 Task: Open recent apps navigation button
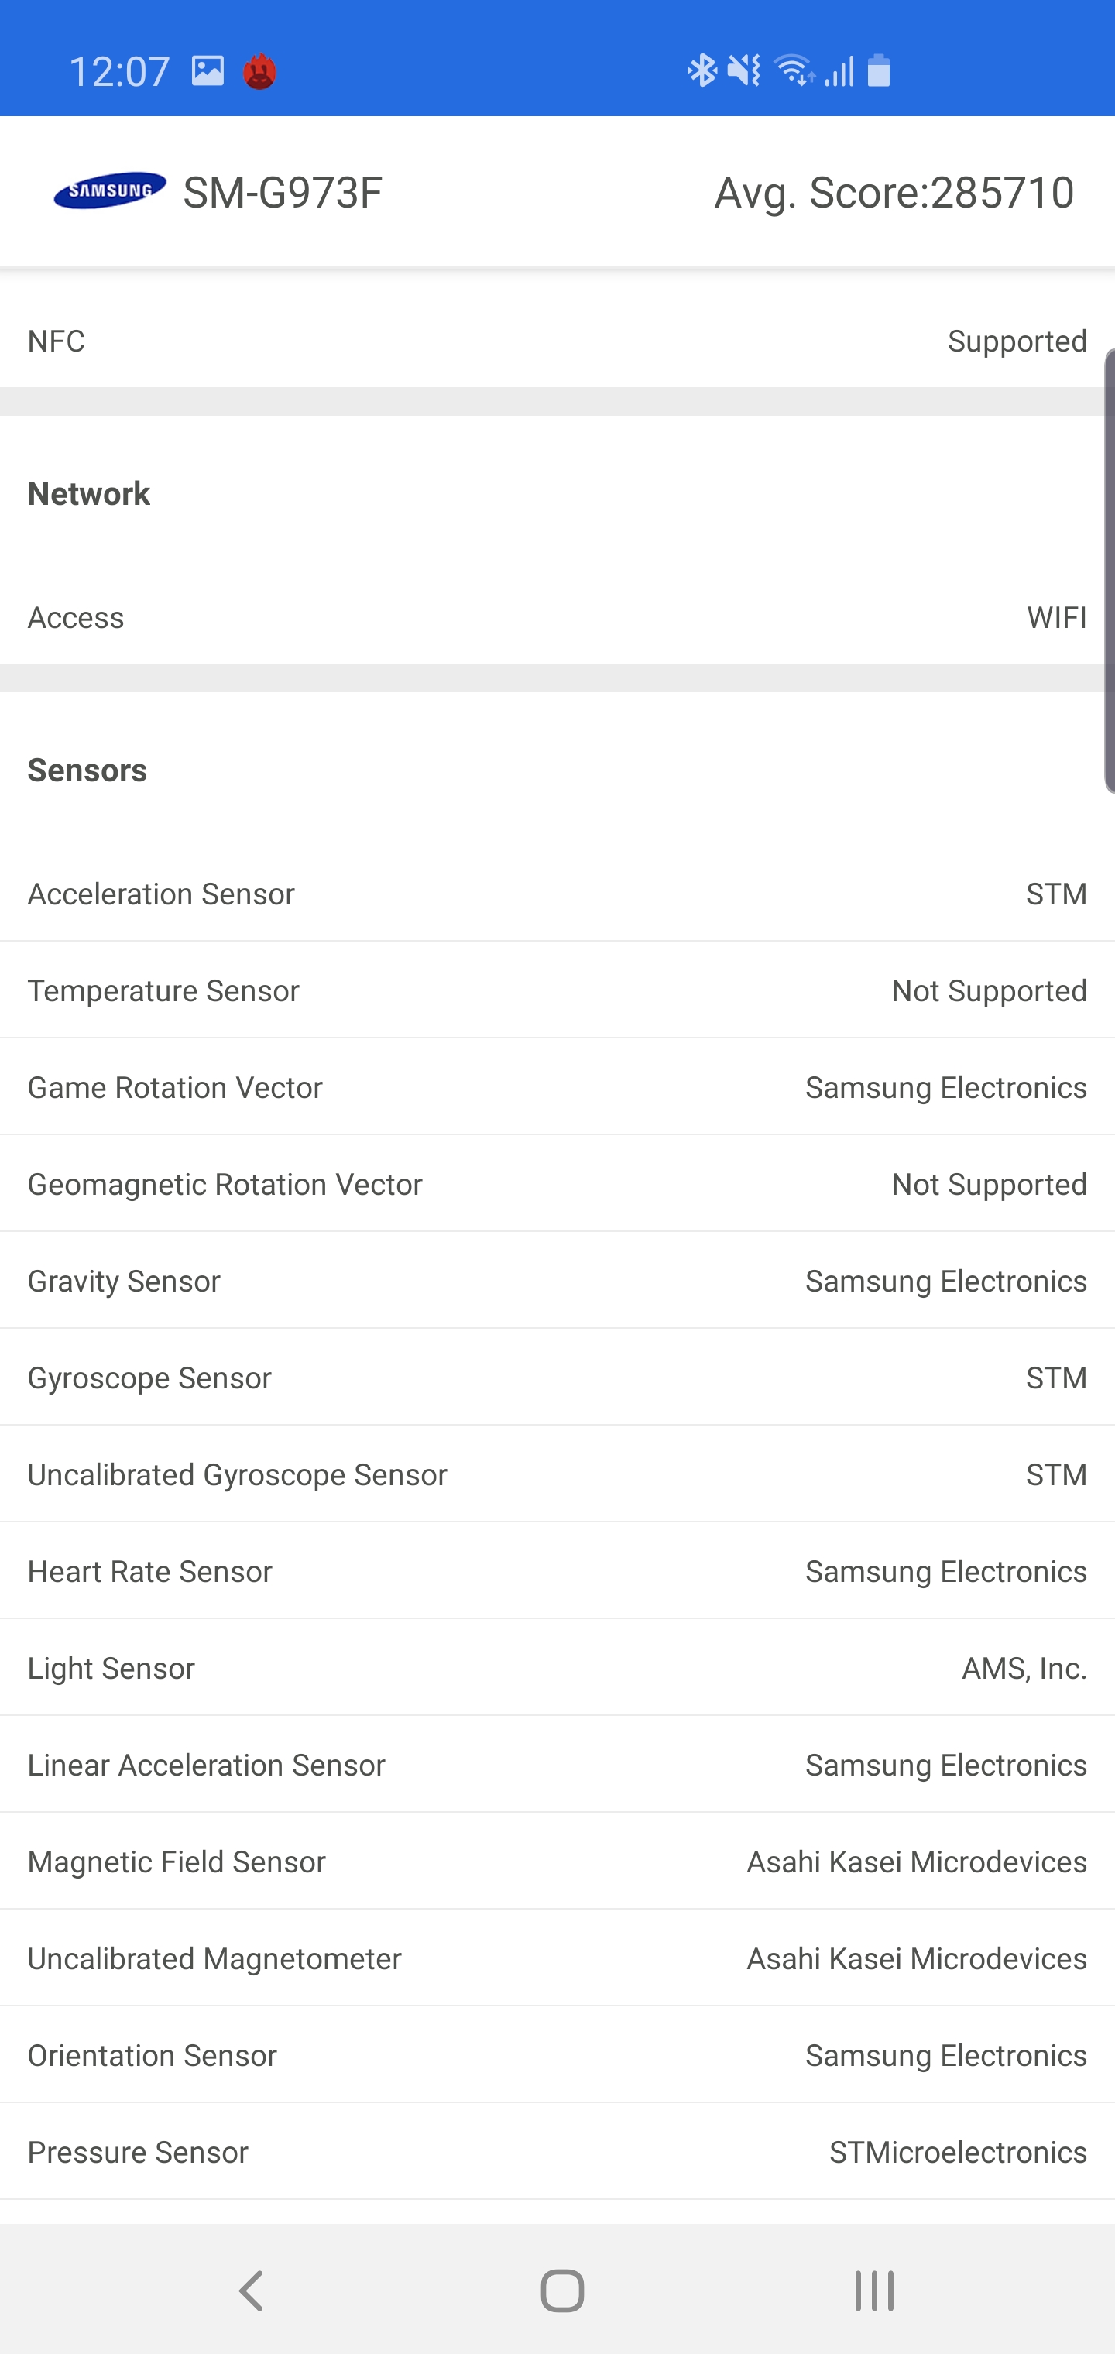(873, 2290)
